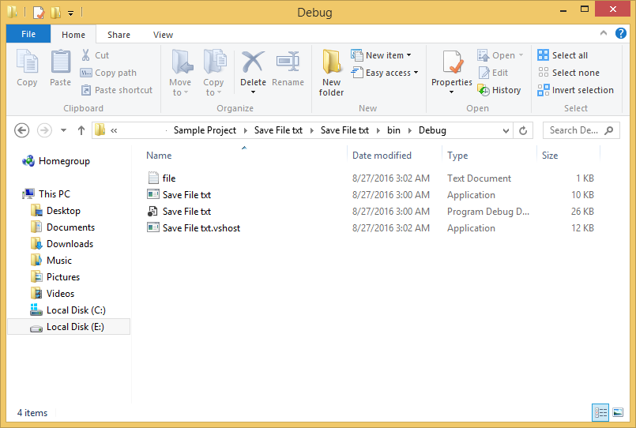Viewport: 636px width, 428px height.
Task: Switch to Details view
Action: tap(600, 412)
